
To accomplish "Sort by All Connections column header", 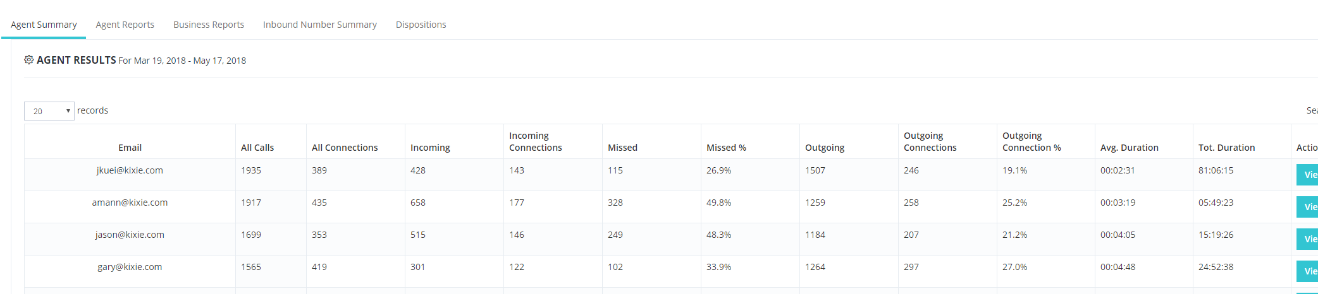I will coord(345,148).
